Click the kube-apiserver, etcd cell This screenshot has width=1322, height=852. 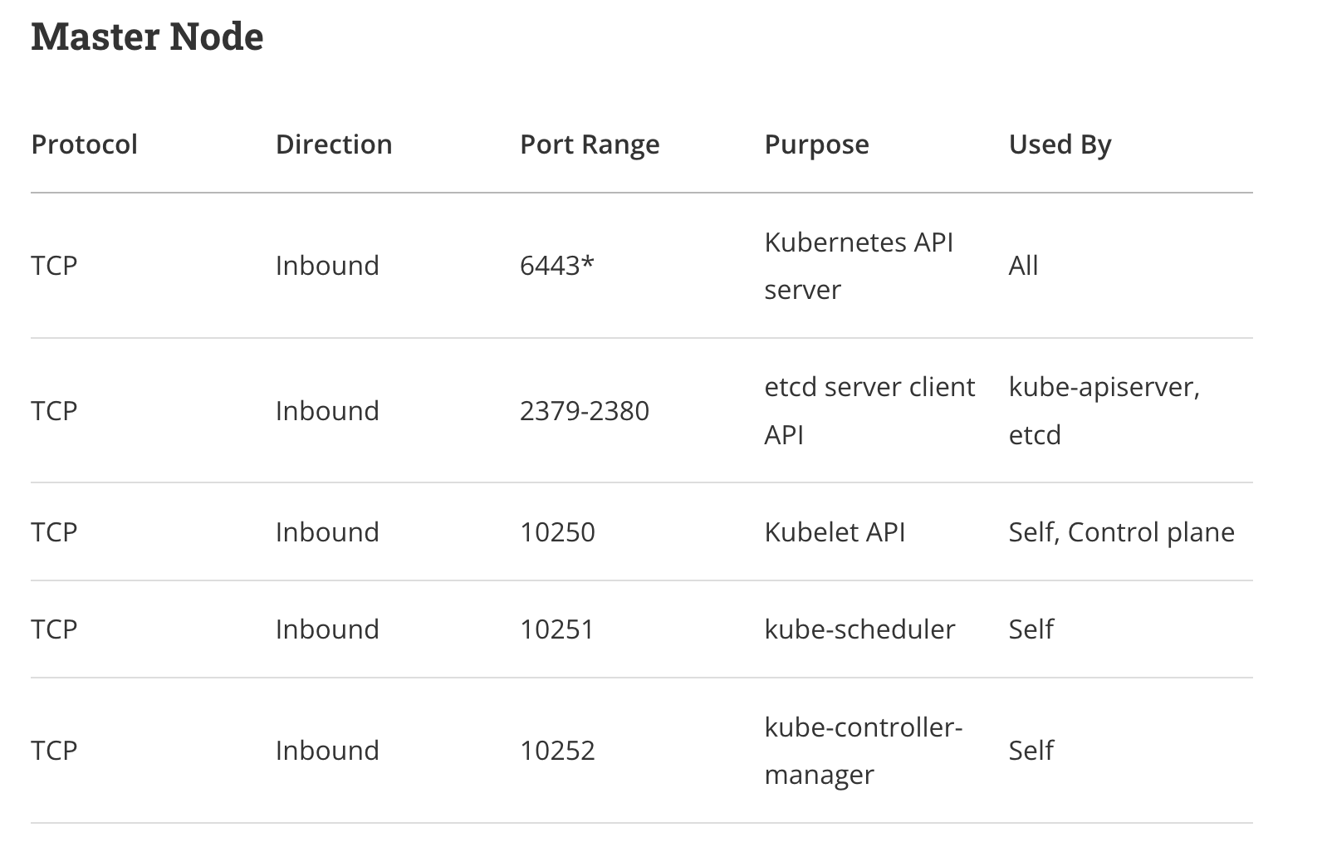(1104, 411)
